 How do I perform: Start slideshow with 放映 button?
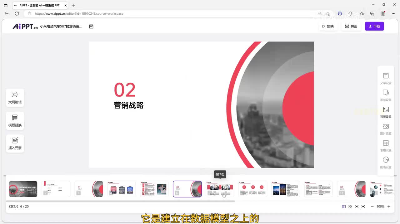pos(327,27)
